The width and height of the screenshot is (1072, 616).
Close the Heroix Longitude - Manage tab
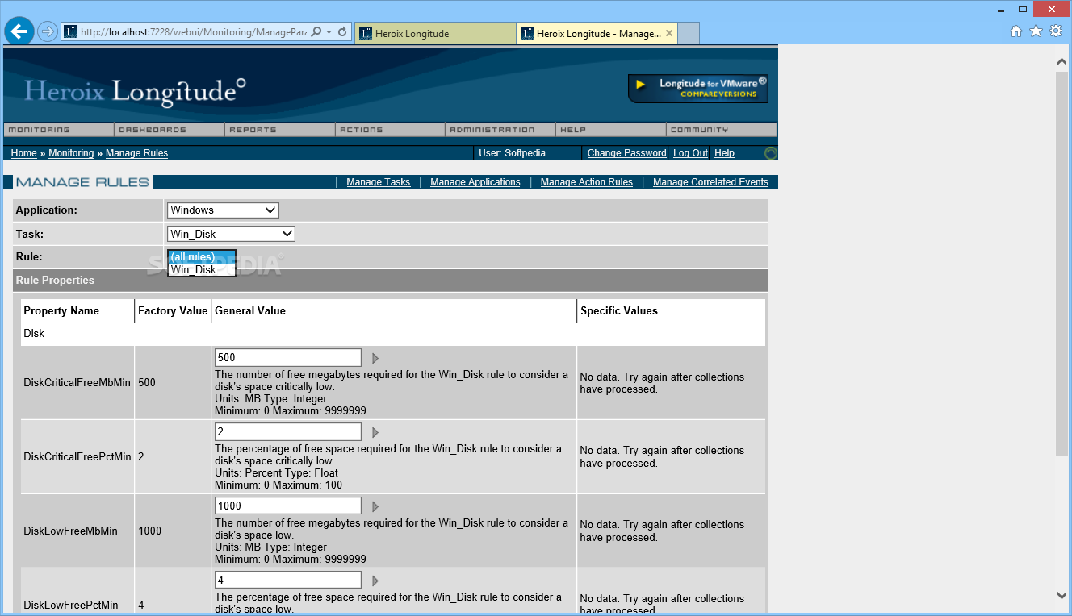669,33
